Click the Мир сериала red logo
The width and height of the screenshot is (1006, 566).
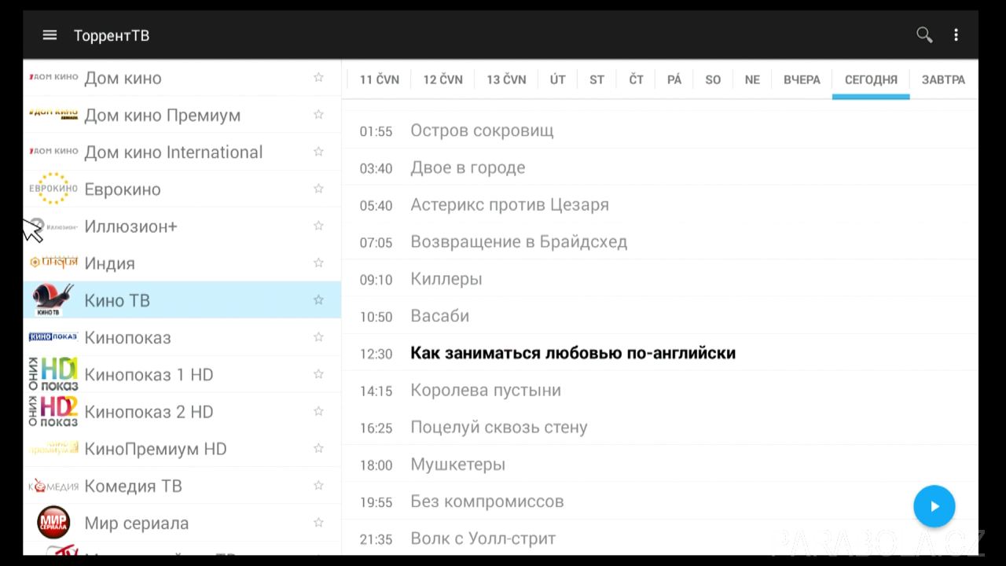point(53,522)
